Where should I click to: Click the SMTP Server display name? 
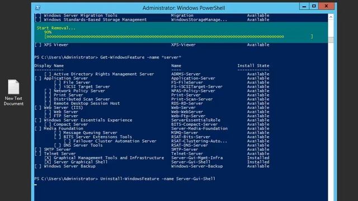point(57,149)
